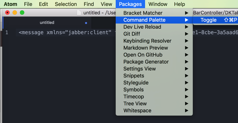Open the Find menu
Screen dimensions: 238x123
[x=89, y=4]
